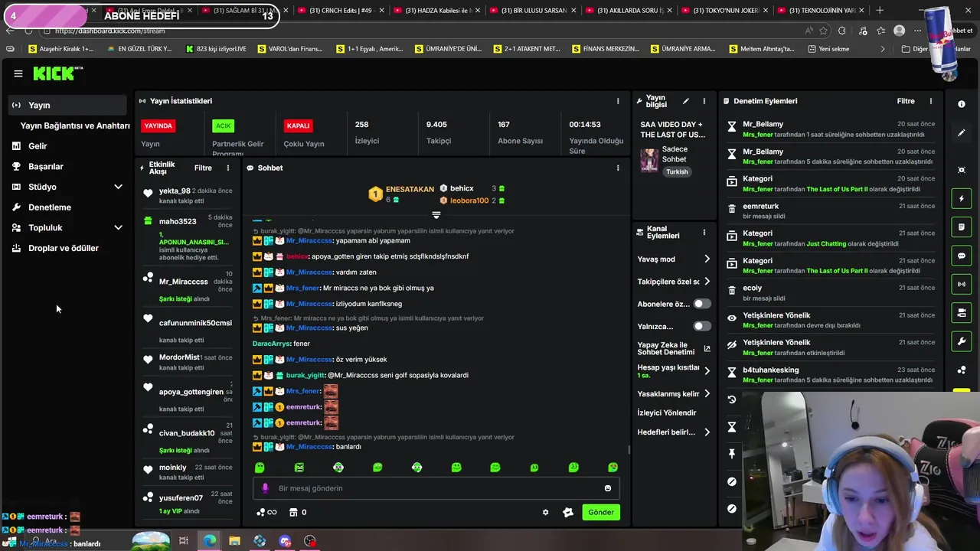Send message with the Gönder button
Screen dimensions: 980x551
pyautogui.click(x=601, y=513)
